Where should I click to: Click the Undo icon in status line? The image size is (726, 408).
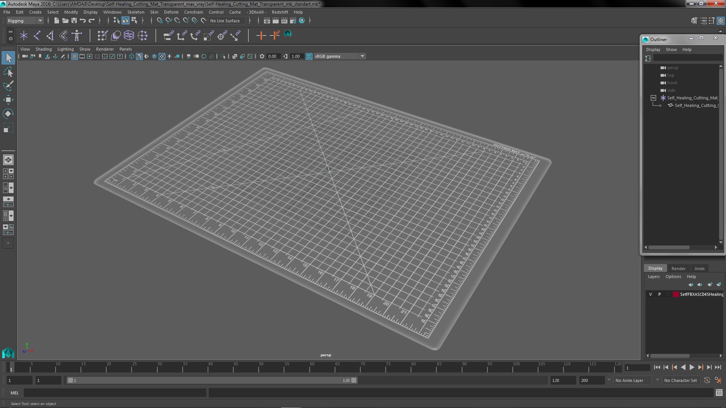click(x=83, y=21)
